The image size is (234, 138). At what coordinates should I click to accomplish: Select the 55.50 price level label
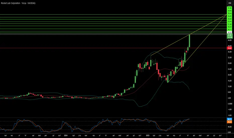pyautogui.click(x=230, y=19)
